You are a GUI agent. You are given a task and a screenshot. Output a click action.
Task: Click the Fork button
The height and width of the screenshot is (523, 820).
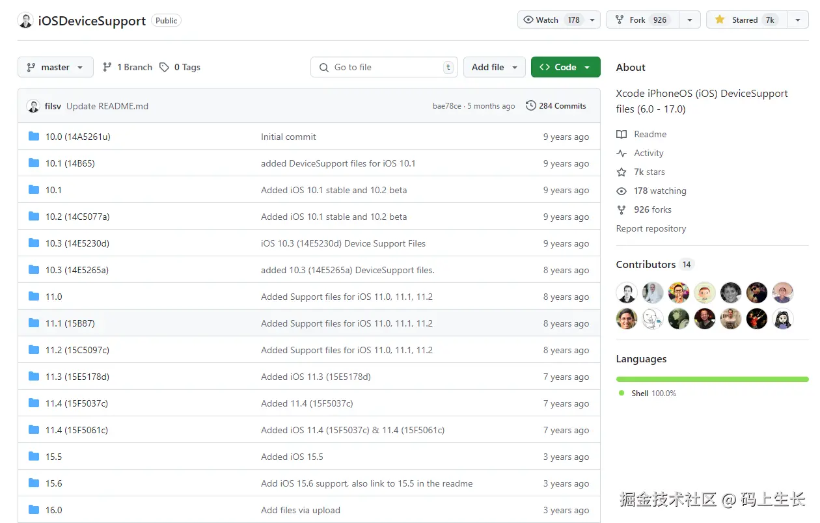643,20
